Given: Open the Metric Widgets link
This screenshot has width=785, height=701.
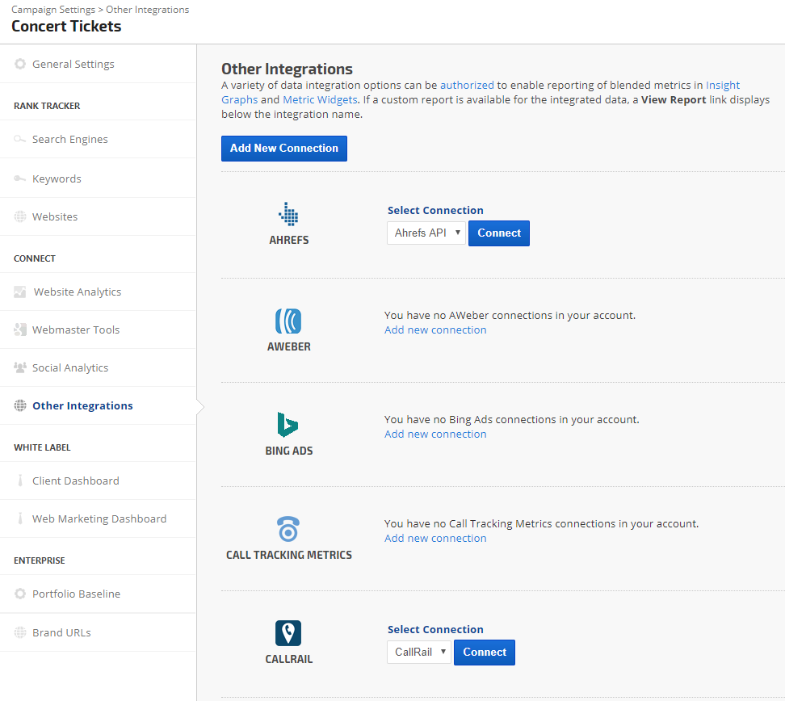Looking at the screenshot, I should [x=320, y=99].
